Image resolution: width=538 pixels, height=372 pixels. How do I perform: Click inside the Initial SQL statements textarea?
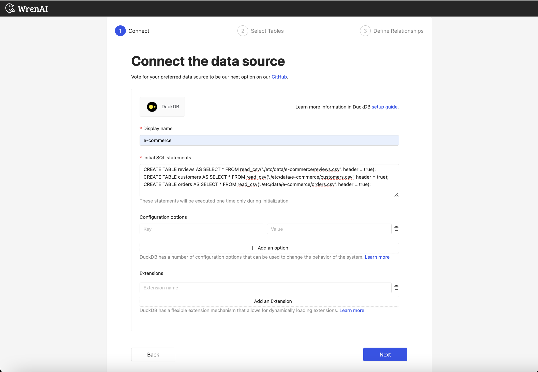[x=269, y=181]
